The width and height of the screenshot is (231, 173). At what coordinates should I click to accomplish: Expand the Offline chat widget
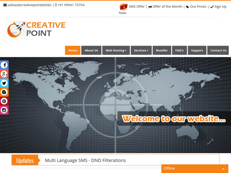tap(223, 169)
